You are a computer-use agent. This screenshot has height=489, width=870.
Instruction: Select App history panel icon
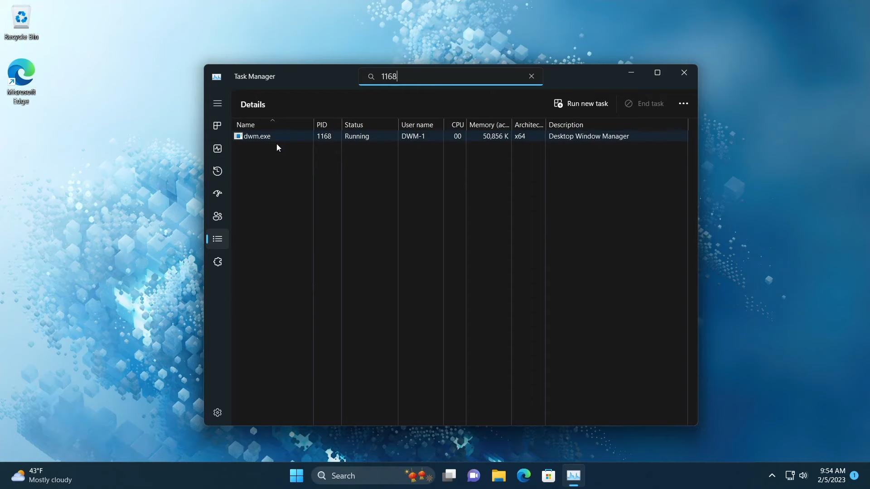(x=217, y=171)
